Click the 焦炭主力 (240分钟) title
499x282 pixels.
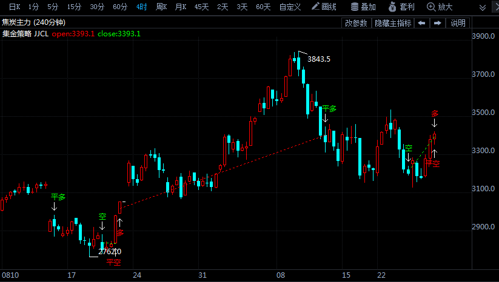pyautogui.click(x=34, y=22)
